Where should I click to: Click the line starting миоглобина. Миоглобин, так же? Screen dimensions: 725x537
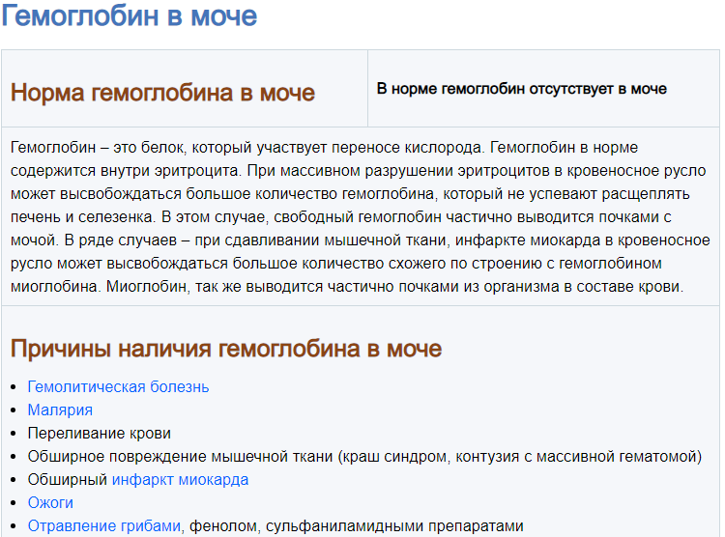pyautogui.click(x=347, y=287)
